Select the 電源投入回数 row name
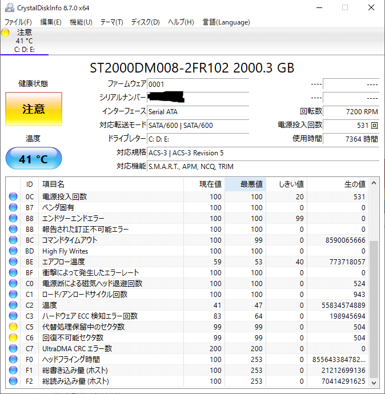The height and width of the screenshot is (394, 385). pyautogui.click(x=65, y=196)
